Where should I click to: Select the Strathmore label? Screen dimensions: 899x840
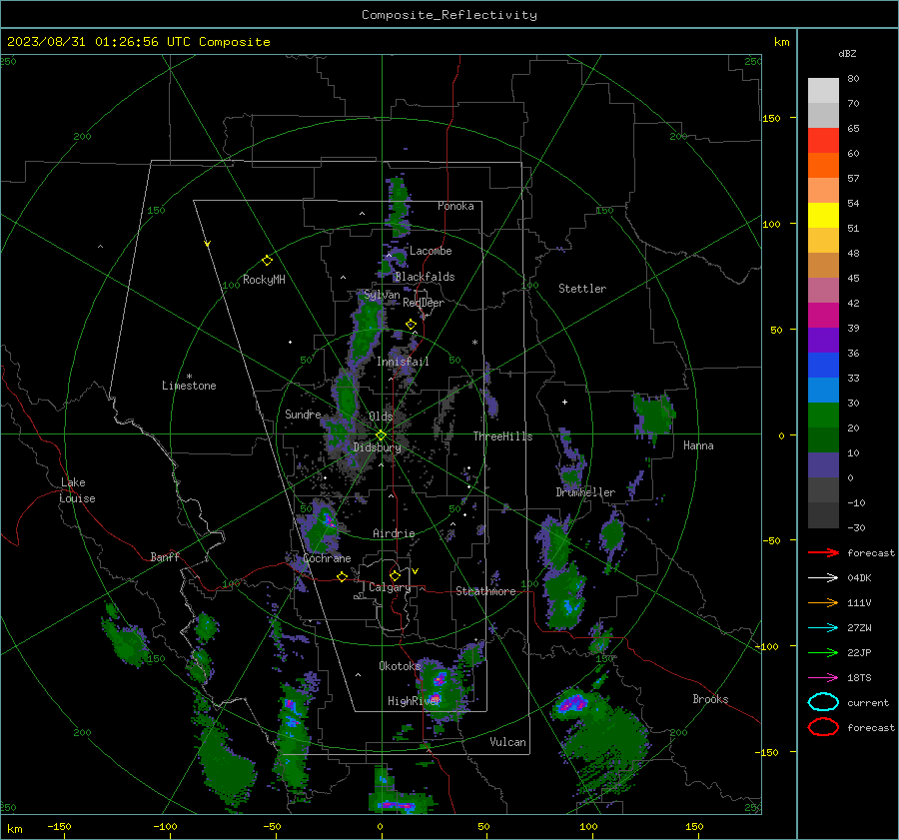485,591
